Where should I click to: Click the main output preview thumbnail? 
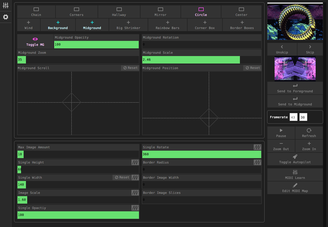pos(295,21)
